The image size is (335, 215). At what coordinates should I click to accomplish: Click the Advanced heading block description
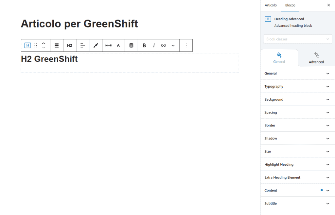pos(293,25)
